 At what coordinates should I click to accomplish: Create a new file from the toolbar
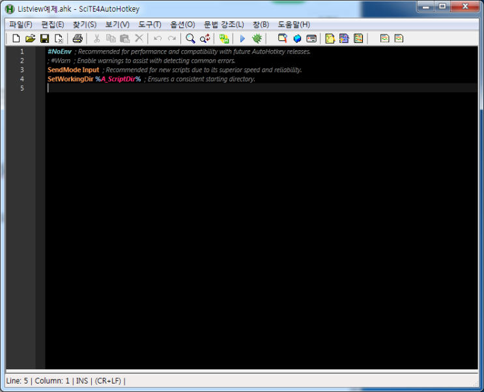[16, 38]
